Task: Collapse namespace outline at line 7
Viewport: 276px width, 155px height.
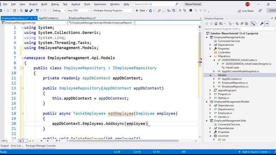Action: point(23,58)
